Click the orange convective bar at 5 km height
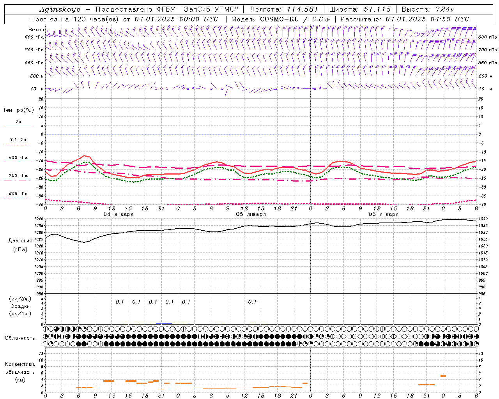Viewport: 499px width, 399px height. (443, 376)
